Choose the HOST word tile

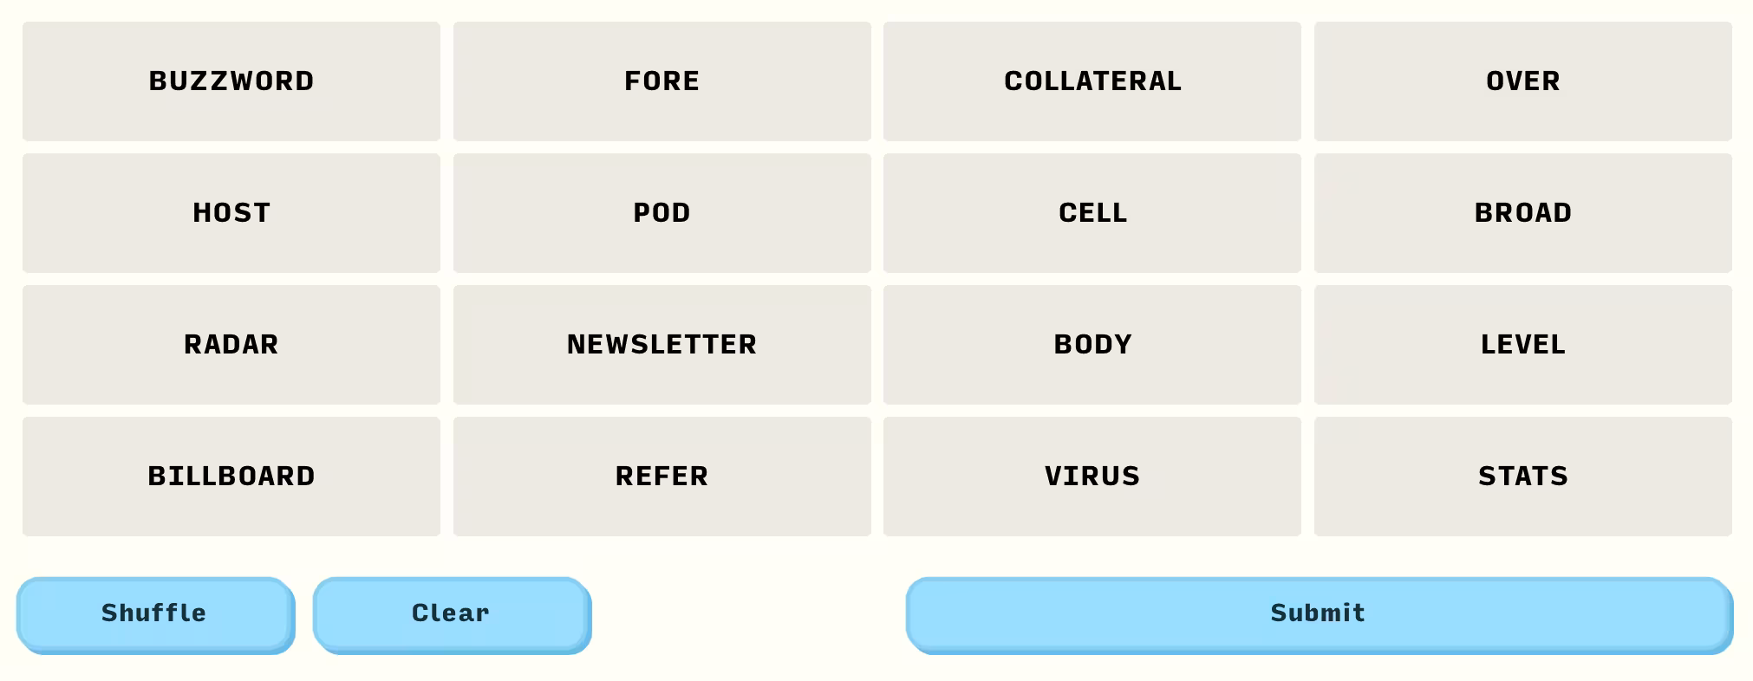pyautogui.click(x=231, y=213)
